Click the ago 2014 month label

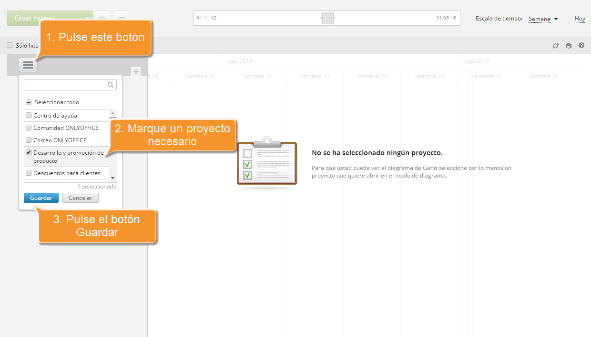pyautogui.click(x=240, y=61)
